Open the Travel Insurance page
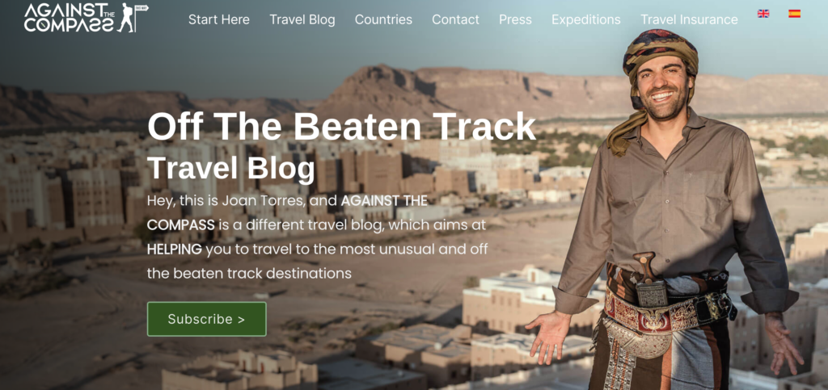Screen dimensions: 828x390 click(689, 19)
